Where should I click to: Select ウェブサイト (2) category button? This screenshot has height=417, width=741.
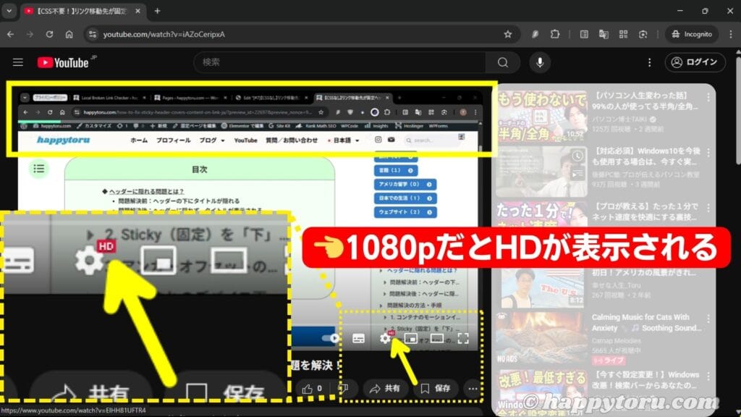(x=405, y=212)
